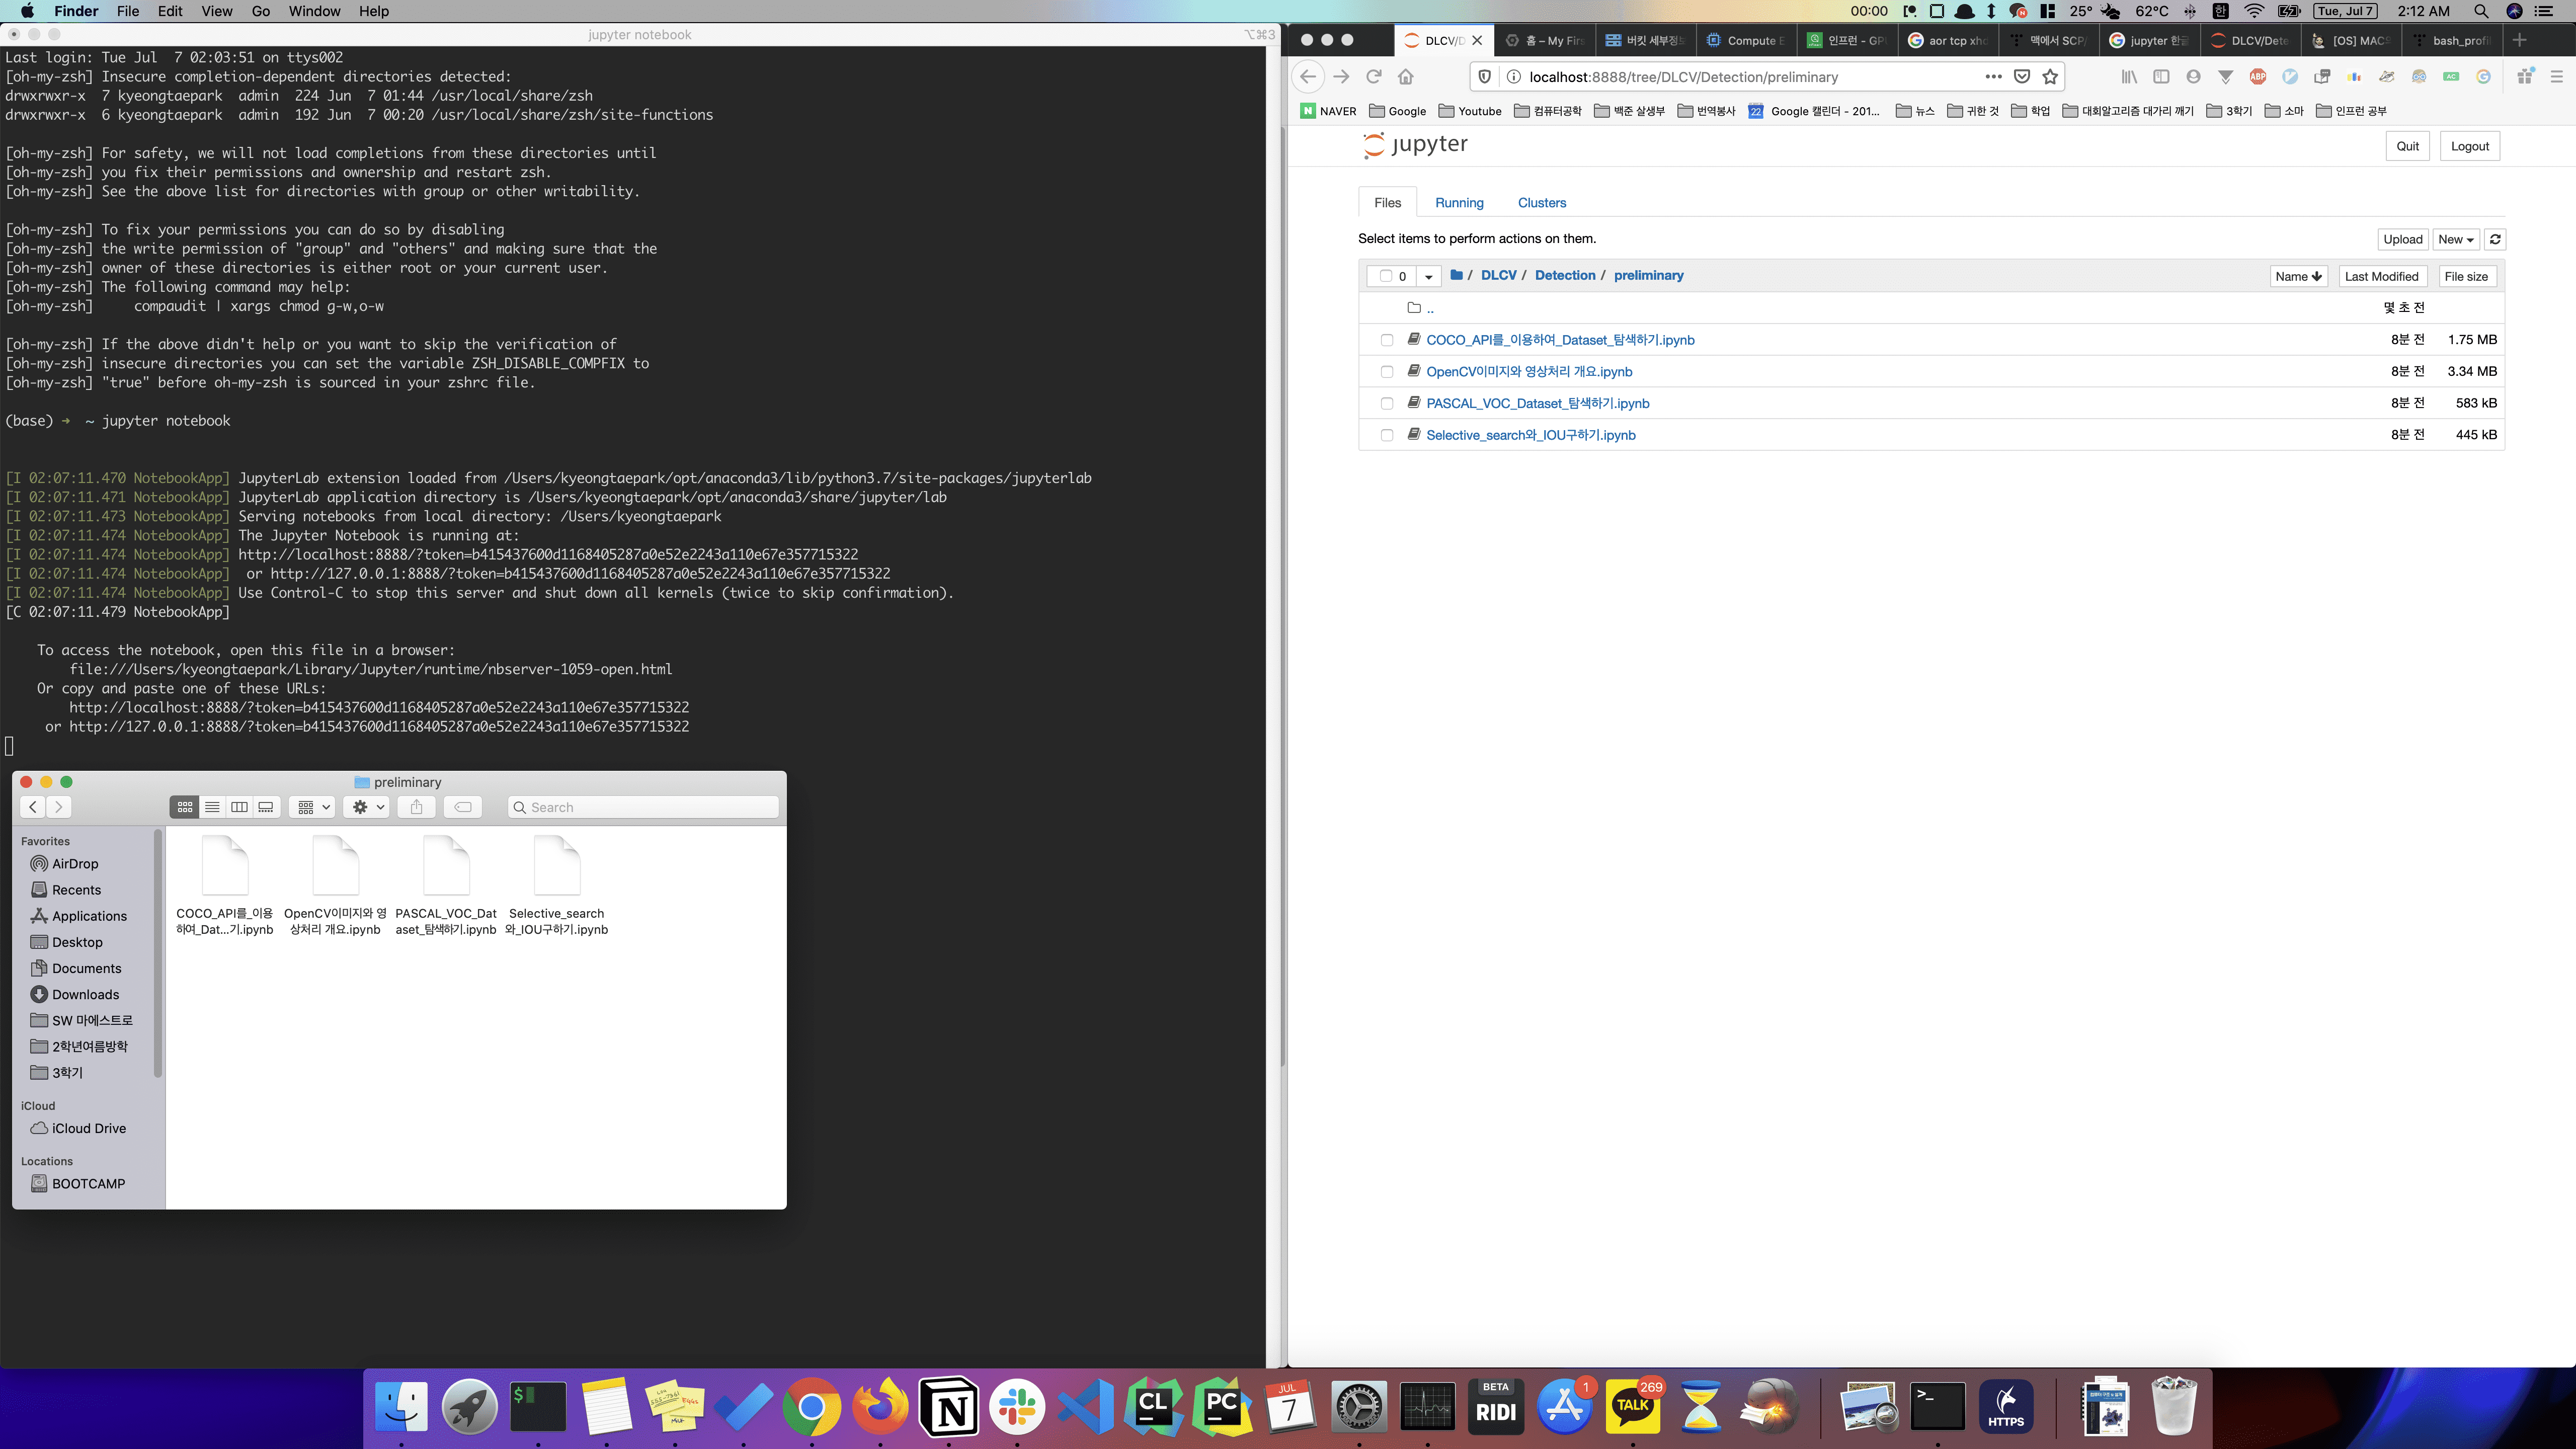Navigate to root folder icon in breadcrumb
The image size is (2576, 1449).
1457,275
